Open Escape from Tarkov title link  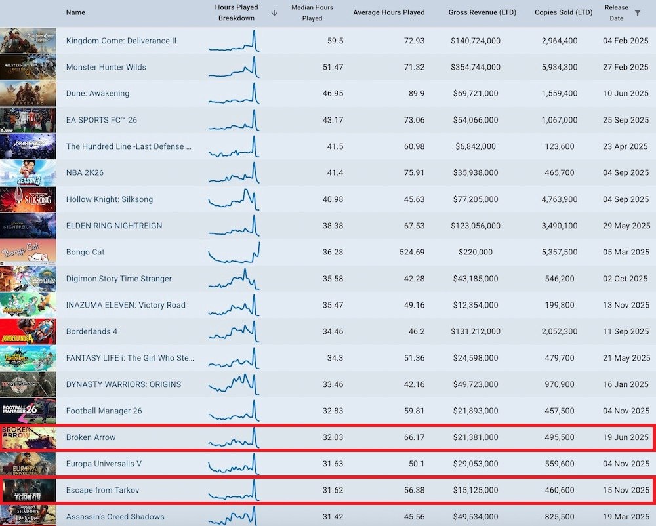click(x=102, y=490)
